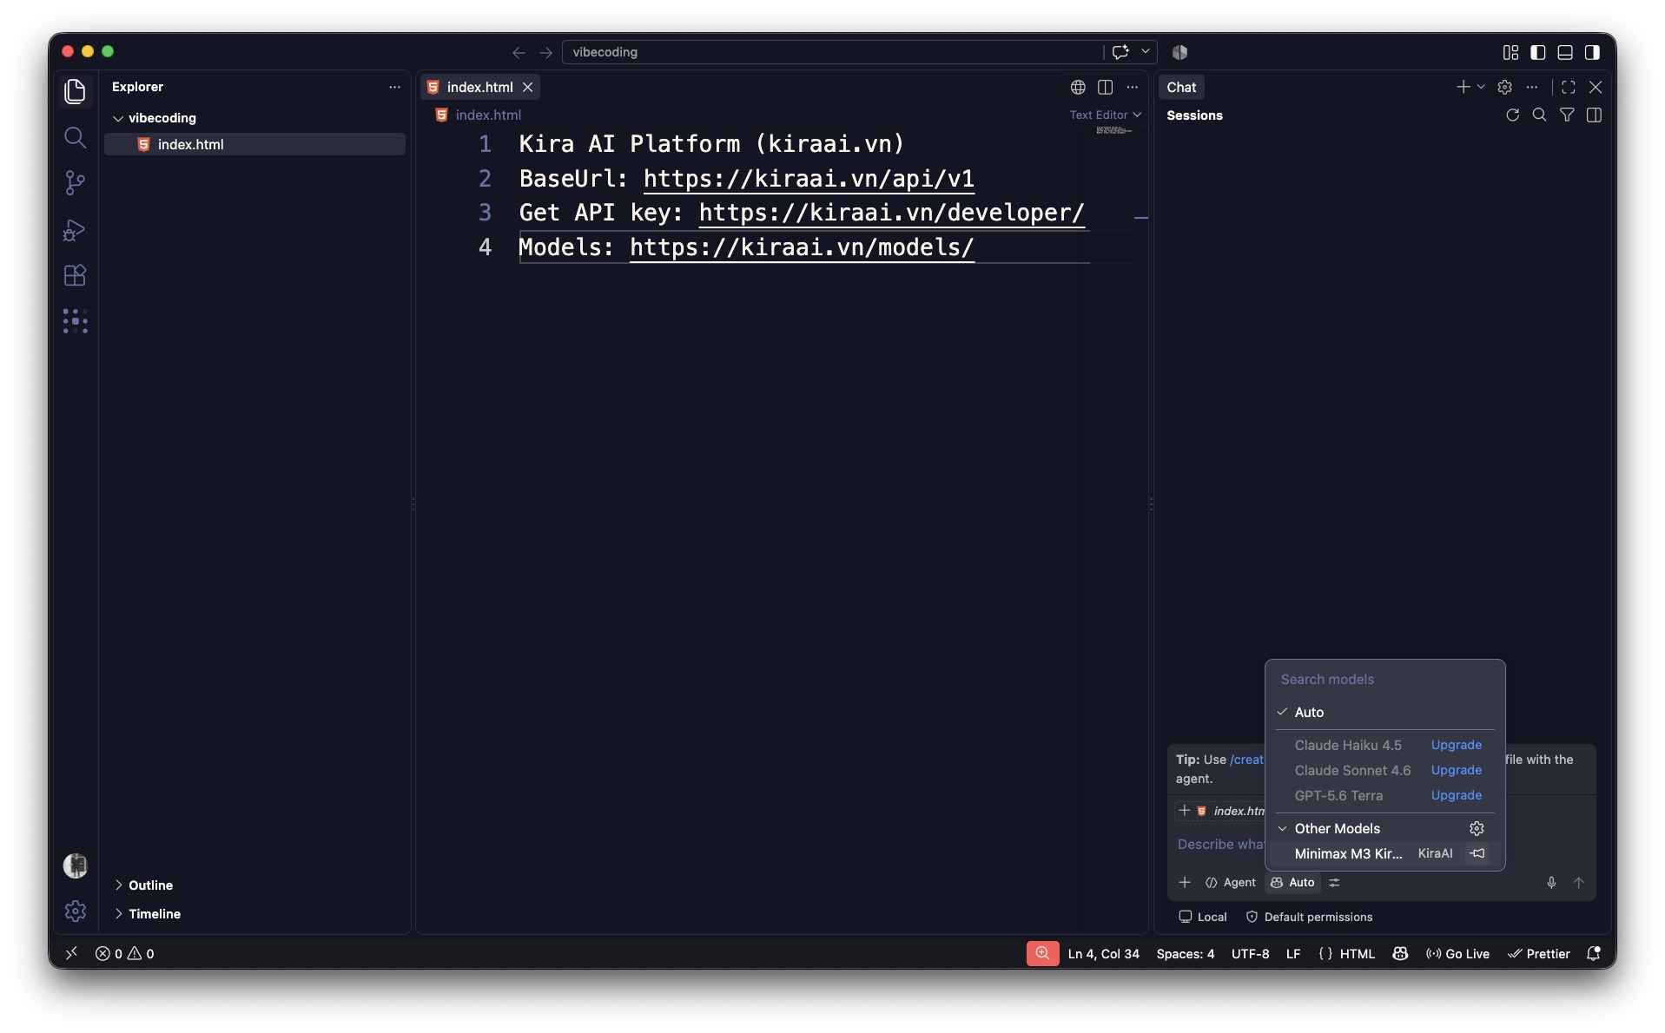Open Default permissions setting
The image size is (1665, 1033).
click(x=1309, y=918)
